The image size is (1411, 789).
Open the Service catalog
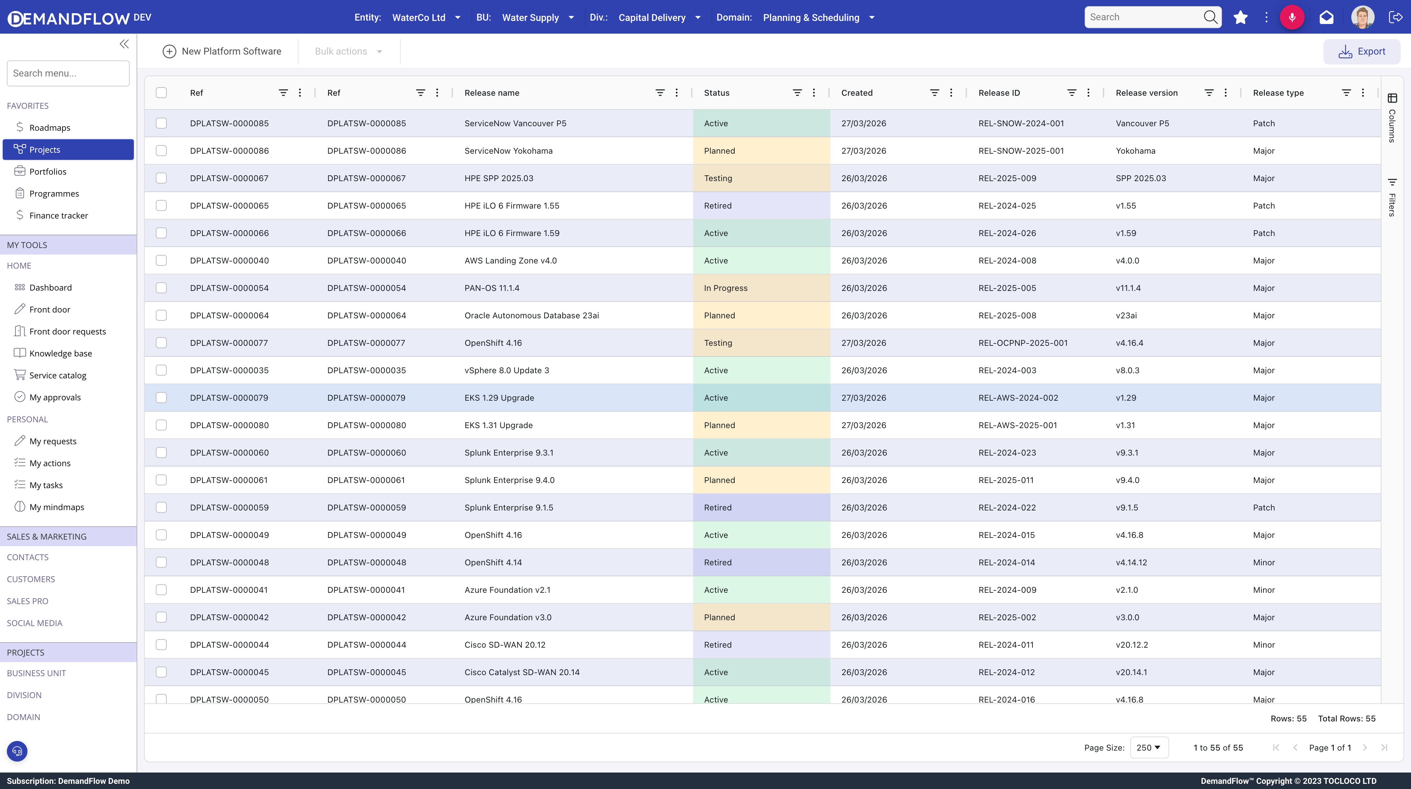coord(58,375)
